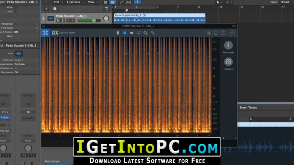Toggle input monitoring I on track
The height and width of the screenshot is (165, 294).
73,21
